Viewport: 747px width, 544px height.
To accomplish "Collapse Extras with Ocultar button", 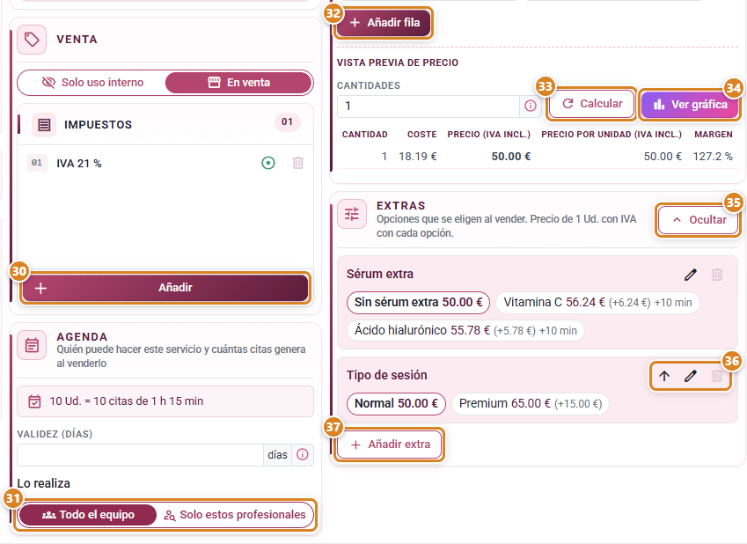I will 699,220.
